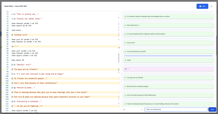Screen dimensions: 218x114
Task: Place cursor on 'stop music' code line
Action: click(16, 30)
